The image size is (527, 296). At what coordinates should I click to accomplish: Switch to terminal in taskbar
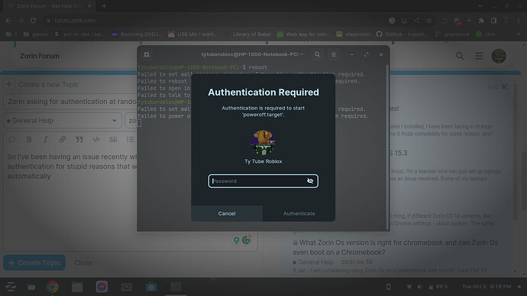pos(176,287)
